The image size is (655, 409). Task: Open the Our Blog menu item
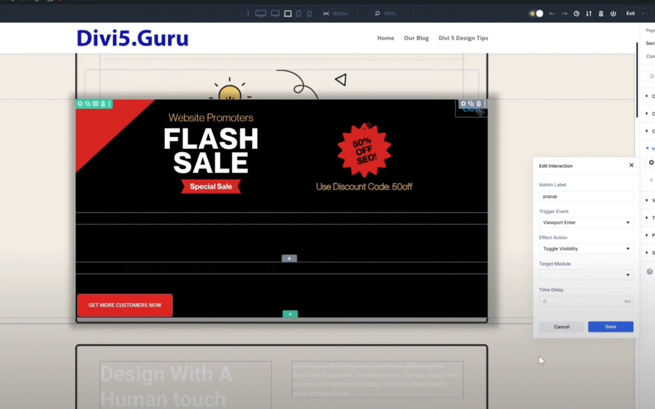(x=416, y=38)
